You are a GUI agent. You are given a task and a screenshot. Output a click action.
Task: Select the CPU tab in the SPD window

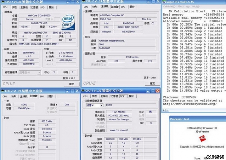coord(85,96)
